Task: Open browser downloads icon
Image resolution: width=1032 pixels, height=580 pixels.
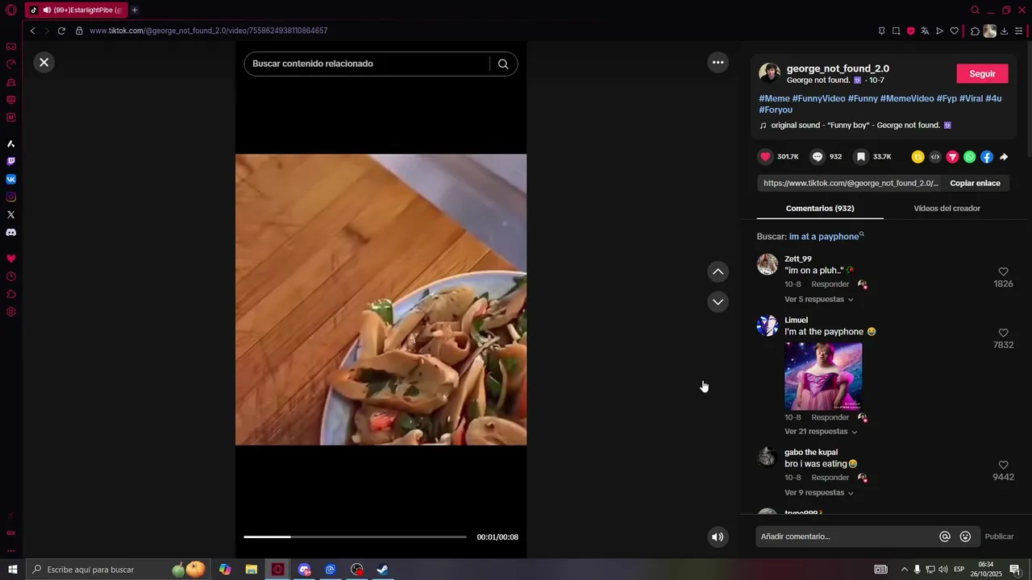Action: click(x=1004, y=31)
